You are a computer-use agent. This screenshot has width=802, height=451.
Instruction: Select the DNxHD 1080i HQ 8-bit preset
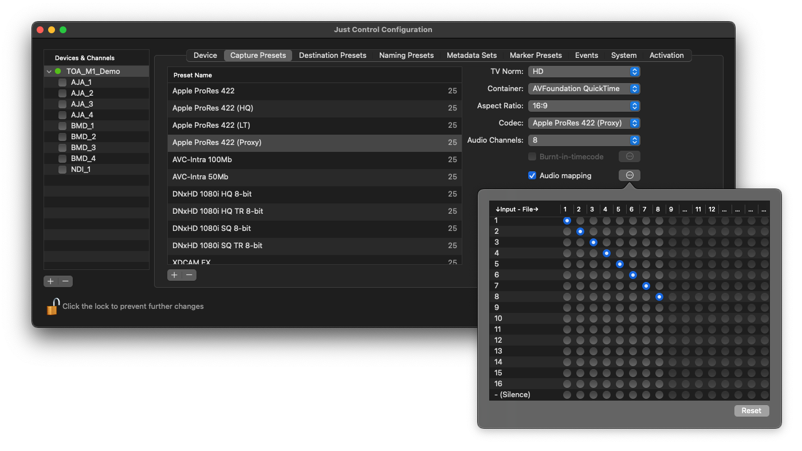314,194
